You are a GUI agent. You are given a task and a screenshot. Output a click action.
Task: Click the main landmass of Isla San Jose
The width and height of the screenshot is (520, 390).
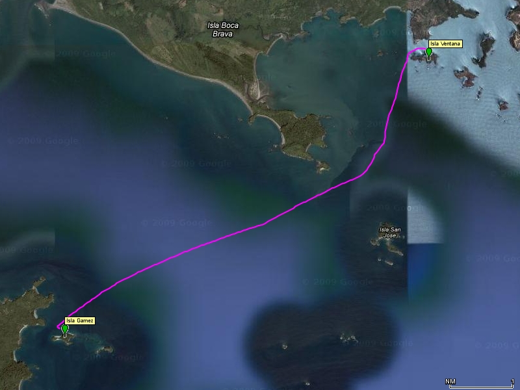388,243
